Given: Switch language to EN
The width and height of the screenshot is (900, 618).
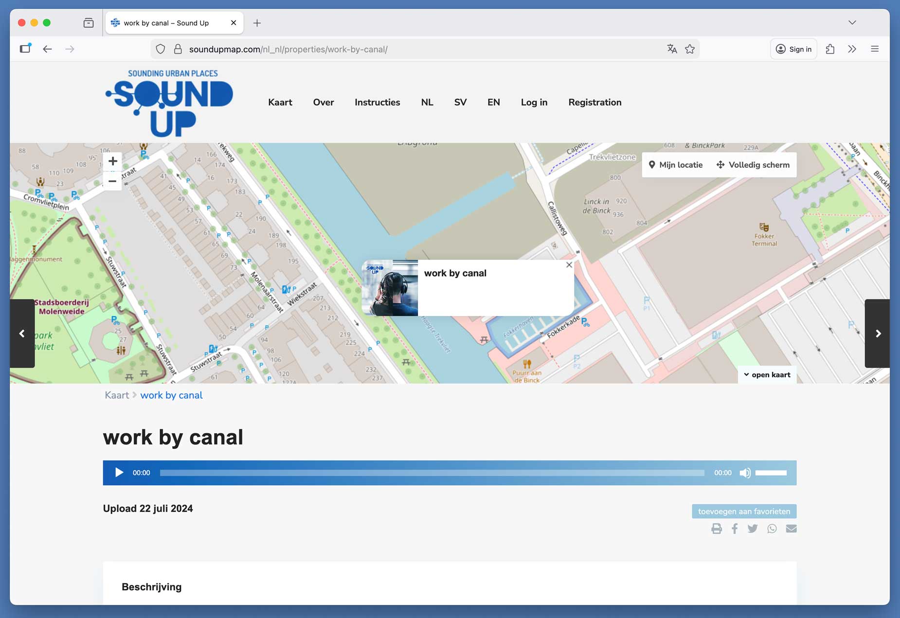Looking at the screenshot, I should [493, 103].
